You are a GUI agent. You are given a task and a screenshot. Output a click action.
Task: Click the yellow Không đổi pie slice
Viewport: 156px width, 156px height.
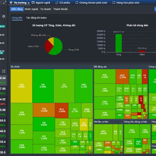pos(52,41)
